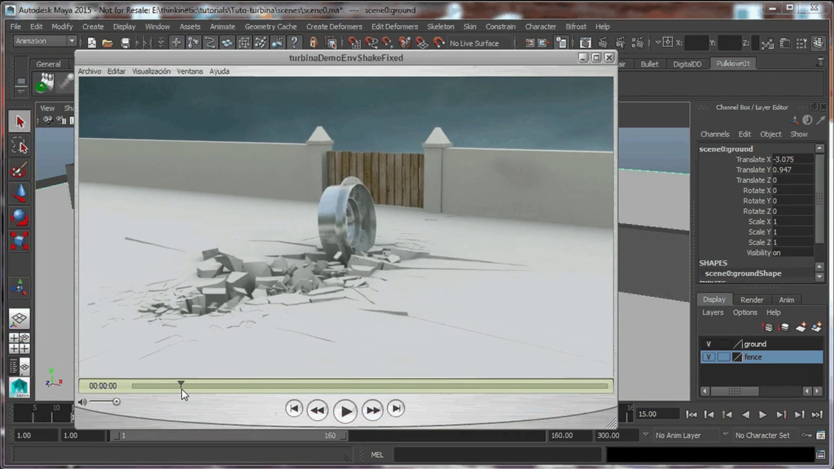Click the current frame field 15.00

[x=658, y=414]
